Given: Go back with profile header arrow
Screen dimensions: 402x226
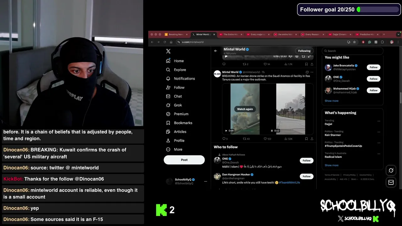Looking at the screenshot, I should (x=215, y=51).
